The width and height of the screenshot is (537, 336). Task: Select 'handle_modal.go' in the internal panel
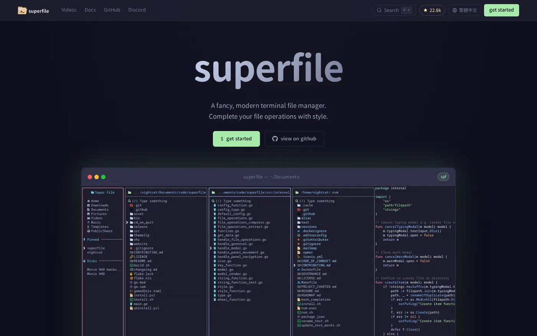pos(232,248)
